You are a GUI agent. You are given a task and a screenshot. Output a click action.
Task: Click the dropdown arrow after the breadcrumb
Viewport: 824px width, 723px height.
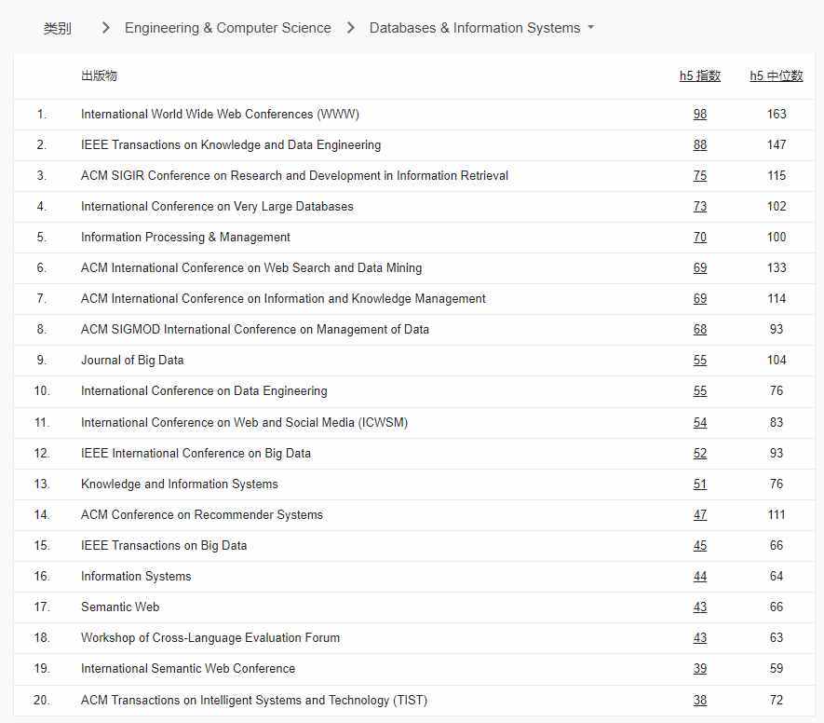click(x=592, y=28)
